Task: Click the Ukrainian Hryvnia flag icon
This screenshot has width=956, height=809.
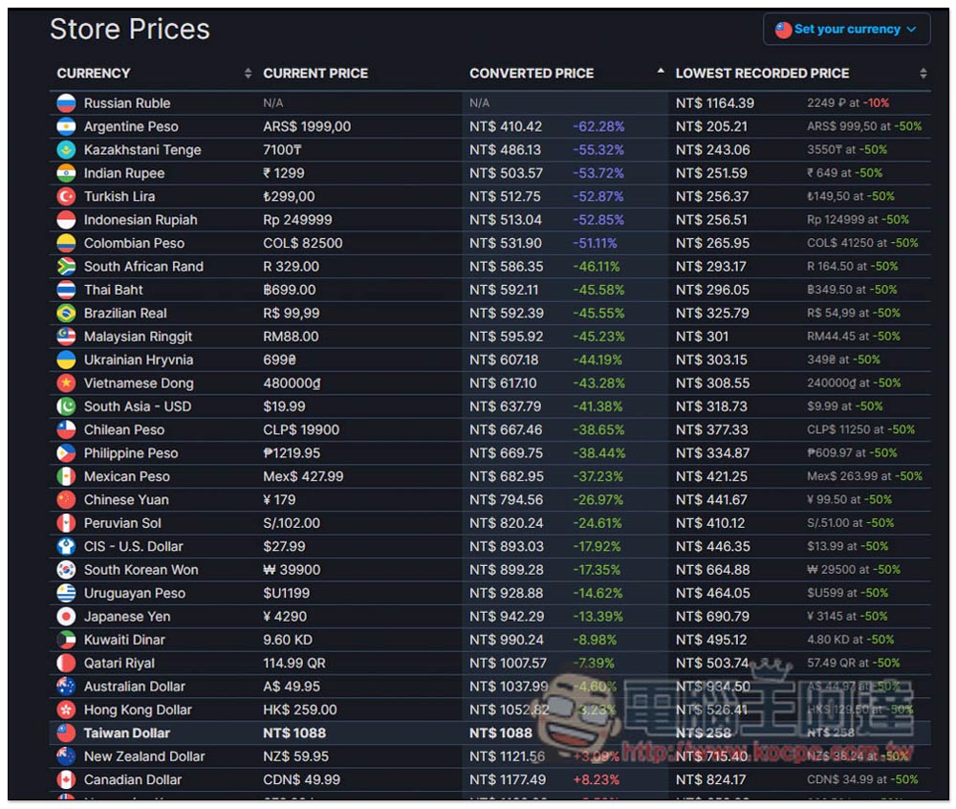Action: click(x=66, y=360)
